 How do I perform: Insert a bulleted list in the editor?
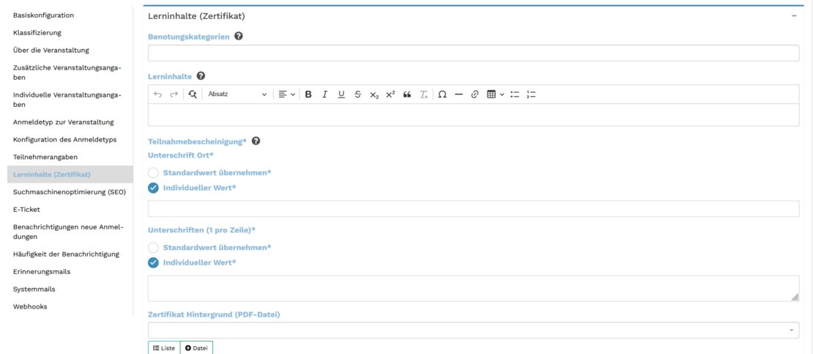tap(515, 95)
